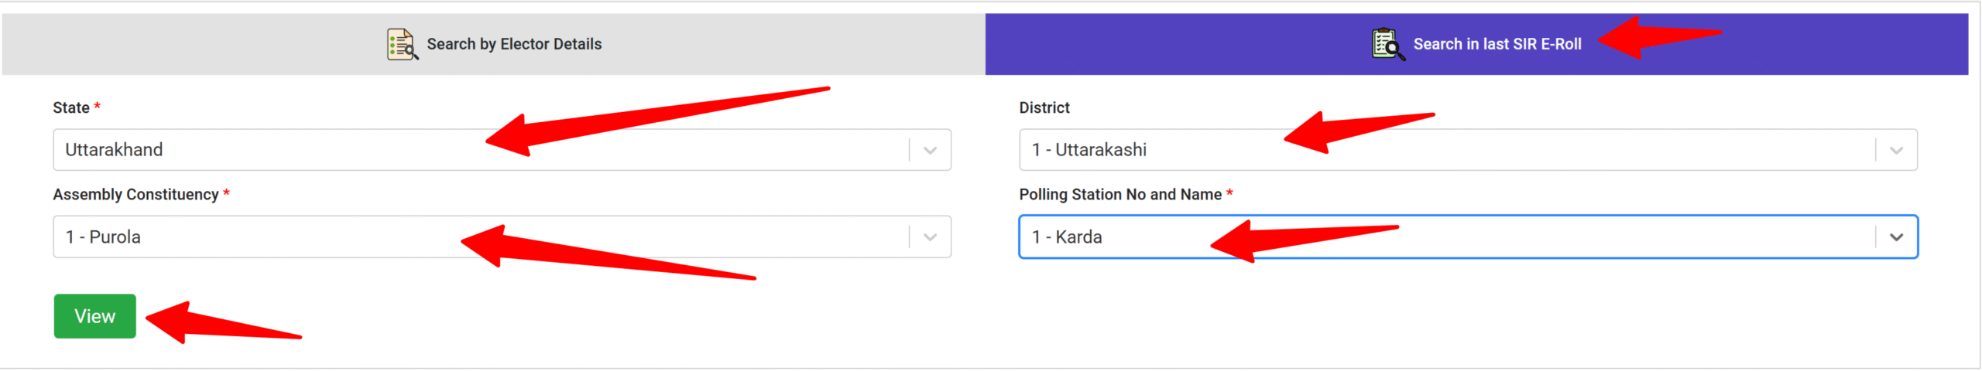This screenshot has height=371, width=1982.
Task: Click the red asterisk beside State
Action: click(98, 106)
